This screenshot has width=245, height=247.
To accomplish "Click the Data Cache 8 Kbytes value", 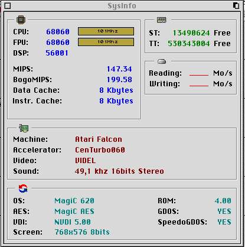I will pyautogui.click(x=116, y=90).
